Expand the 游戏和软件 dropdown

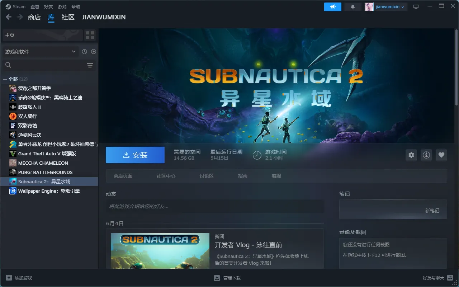[41, 52]
